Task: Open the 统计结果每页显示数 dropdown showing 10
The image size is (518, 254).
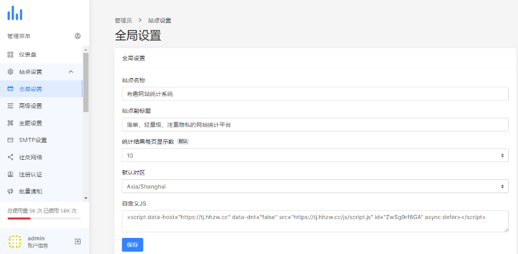Action: (x=315, y=155)
